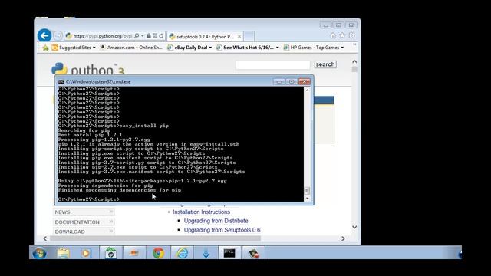Click the grayed forward navigation button
Viewport: 491px width, 276px height.
click(x=58, y=36)
